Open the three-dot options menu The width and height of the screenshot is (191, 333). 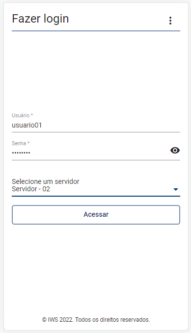(x=170, y=21)
